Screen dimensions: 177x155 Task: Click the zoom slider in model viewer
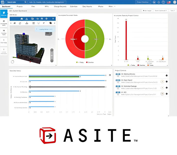[52, 55]
